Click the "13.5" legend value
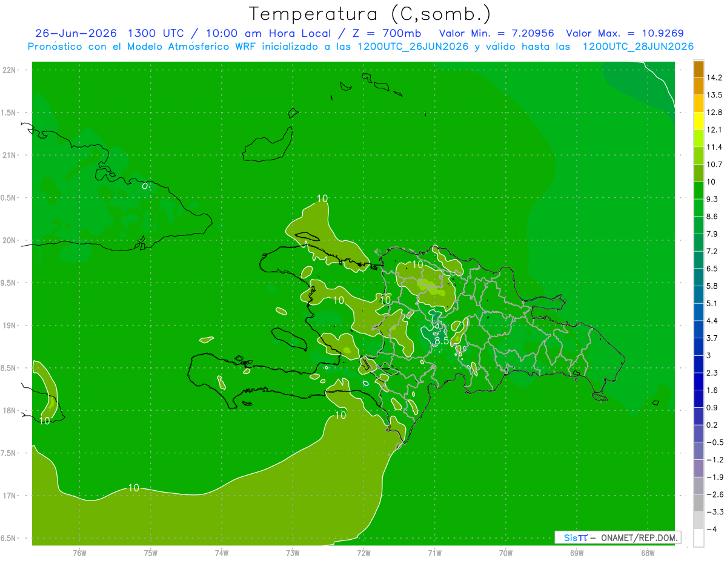The height and width of the screenshot is (561, 727). 715,95
